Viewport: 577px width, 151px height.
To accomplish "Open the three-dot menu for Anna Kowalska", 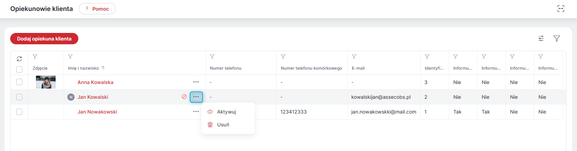I will [x=196, y=82].
